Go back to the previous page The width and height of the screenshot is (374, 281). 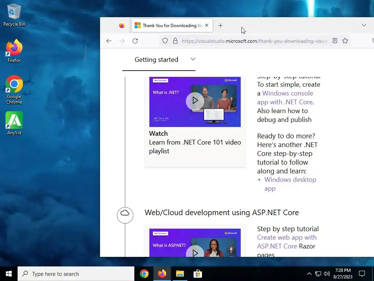point(109,41)
